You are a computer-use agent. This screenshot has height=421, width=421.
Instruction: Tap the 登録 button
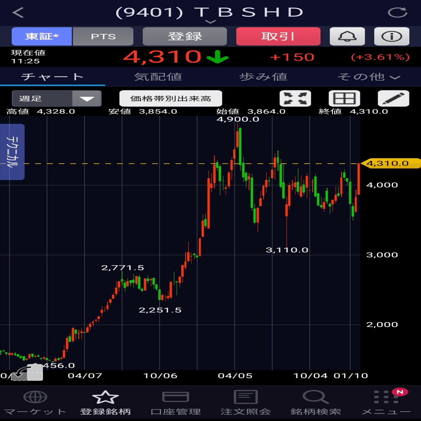(x=185, y=36)
